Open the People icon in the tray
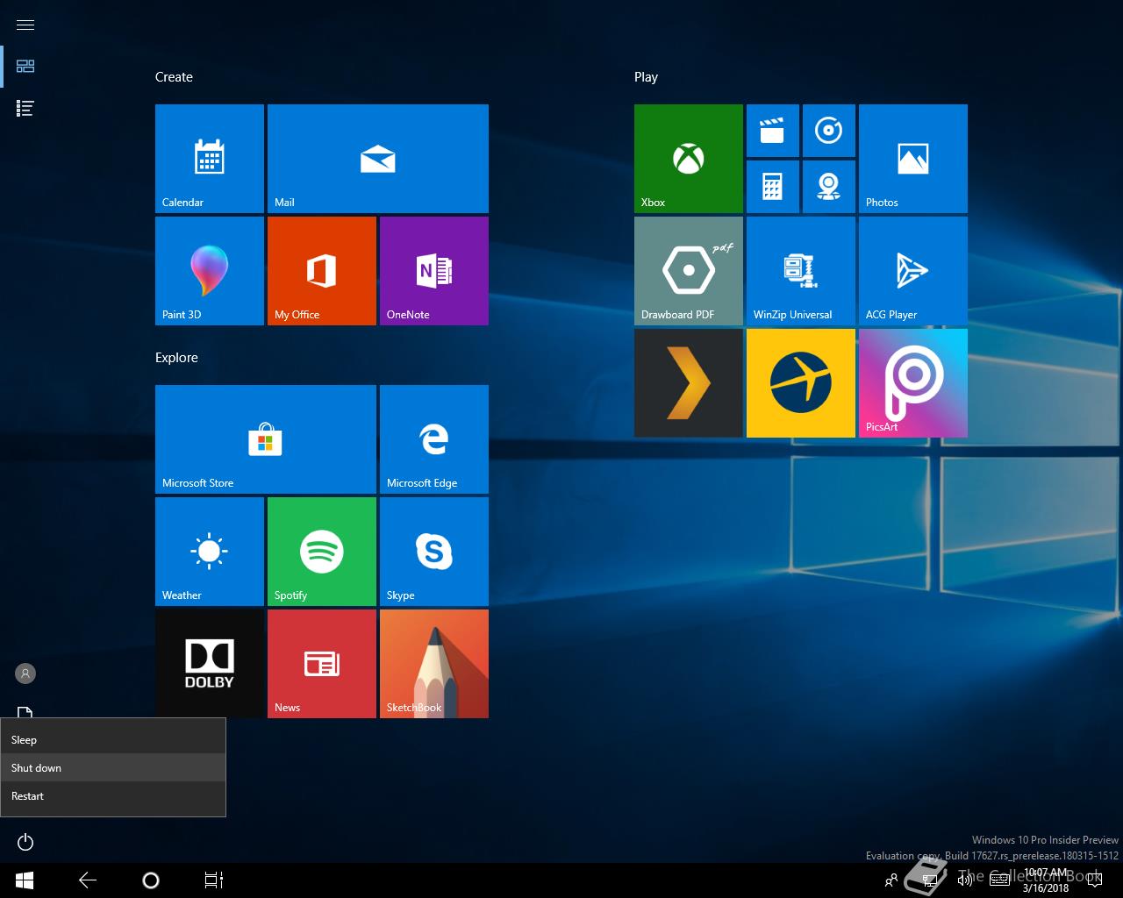 pos(891,880)
